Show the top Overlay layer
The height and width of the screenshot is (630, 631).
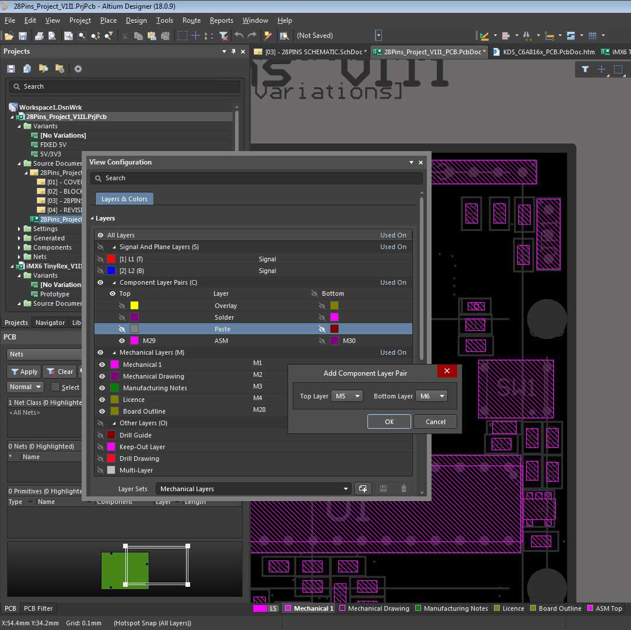point(122,306)
